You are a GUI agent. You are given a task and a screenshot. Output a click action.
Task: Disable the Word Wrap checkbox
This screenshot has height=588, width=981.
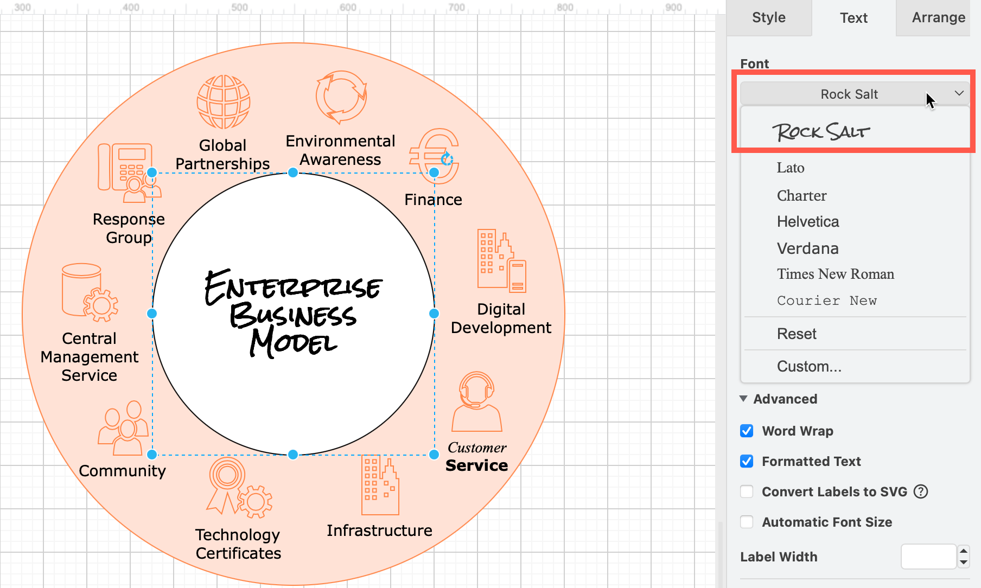click(x=747, y=431)
